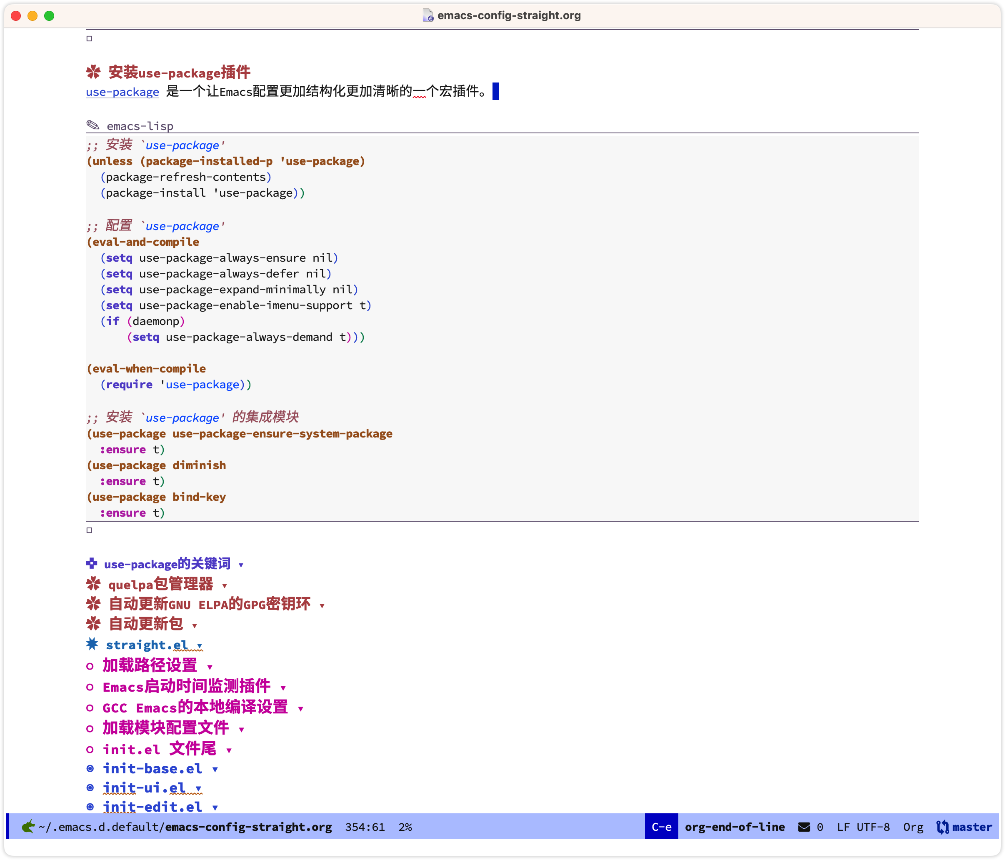This screenshot has width=1005, height=860.
Task: Open the use-package hyperlink in the paragraph
Action: coord(122,92)
